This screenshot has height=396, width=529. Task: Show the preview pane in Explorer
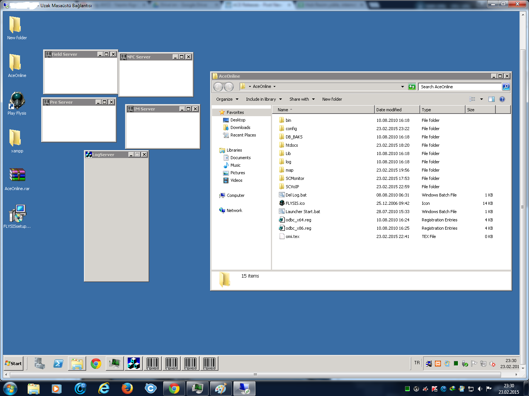[x=492, y=99]
